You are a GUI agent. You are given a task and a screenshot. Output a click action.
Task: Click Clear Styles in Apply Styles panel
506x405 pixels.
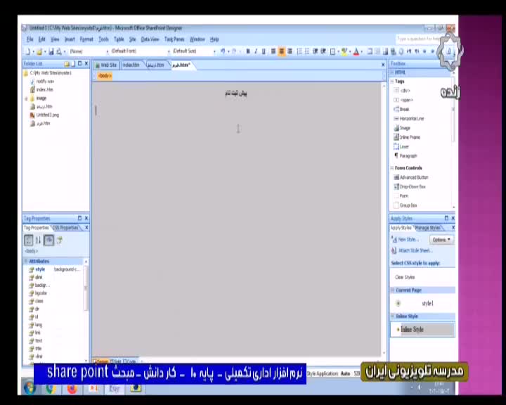405,277
